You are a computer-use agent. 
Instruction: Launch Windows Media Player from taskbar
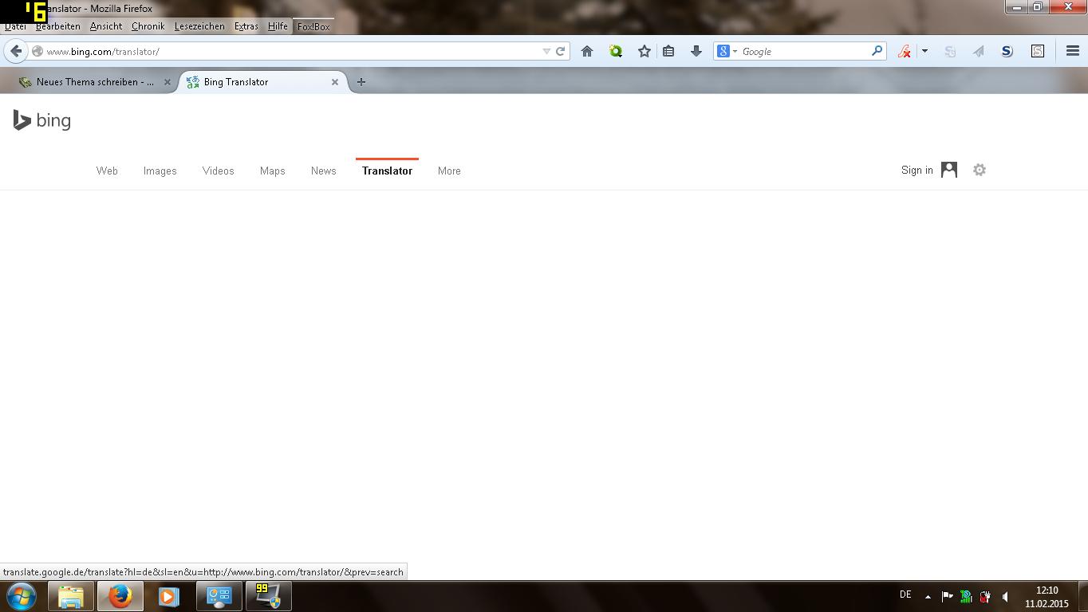[x=168, y=596]
